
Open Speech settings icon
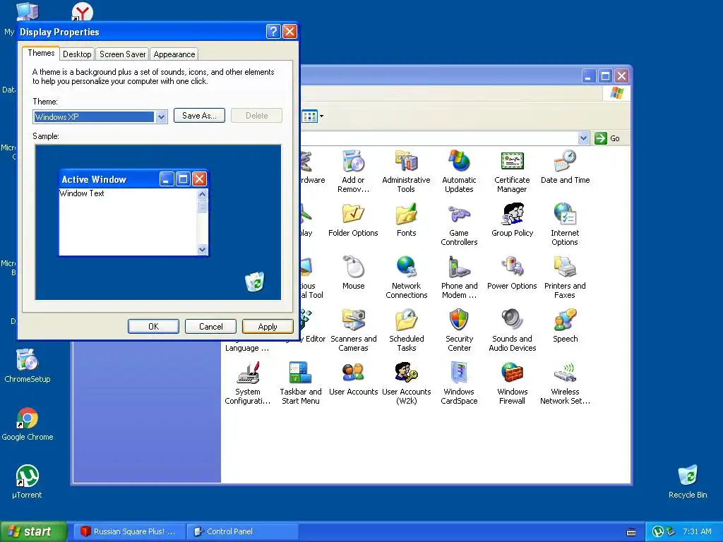(x=565, y=320)
